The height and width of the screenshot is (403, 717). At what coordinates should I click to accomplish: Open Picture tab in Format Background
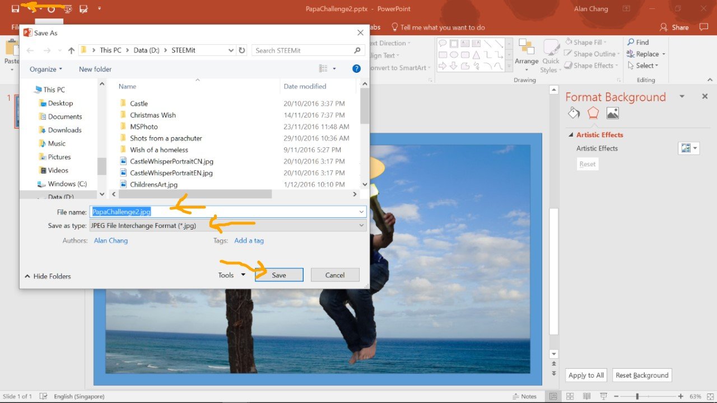(613, 113)
